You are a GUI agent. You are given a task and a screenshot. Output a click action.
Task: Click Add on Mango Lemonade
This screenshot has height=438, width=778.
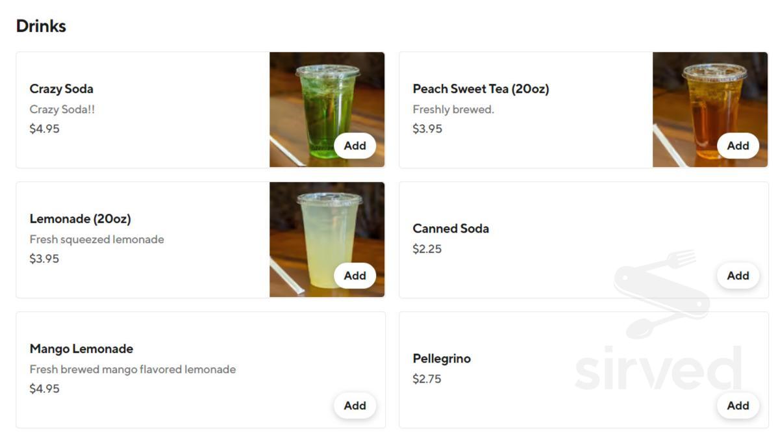[355, 406]
